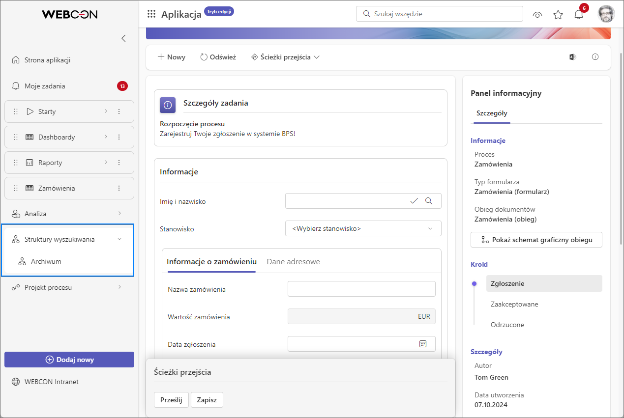Click the Wartość zamówienia EUR field
The width and height of the screenshot is (624, 418).
[x=361, y=316]
